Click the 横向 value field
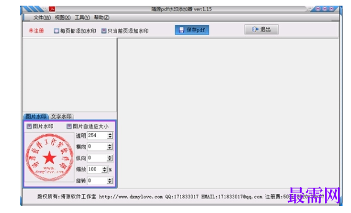Viewport: 351px width, 213px height. click(x=97, y=147)
